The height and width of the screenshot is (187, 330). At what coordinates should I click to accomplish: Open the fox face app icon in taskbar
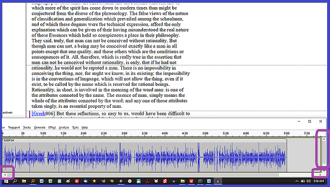[x=156, y=181]
